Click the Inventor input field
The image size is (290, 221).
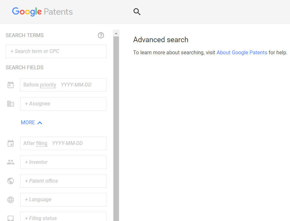[x=63, y=162]
